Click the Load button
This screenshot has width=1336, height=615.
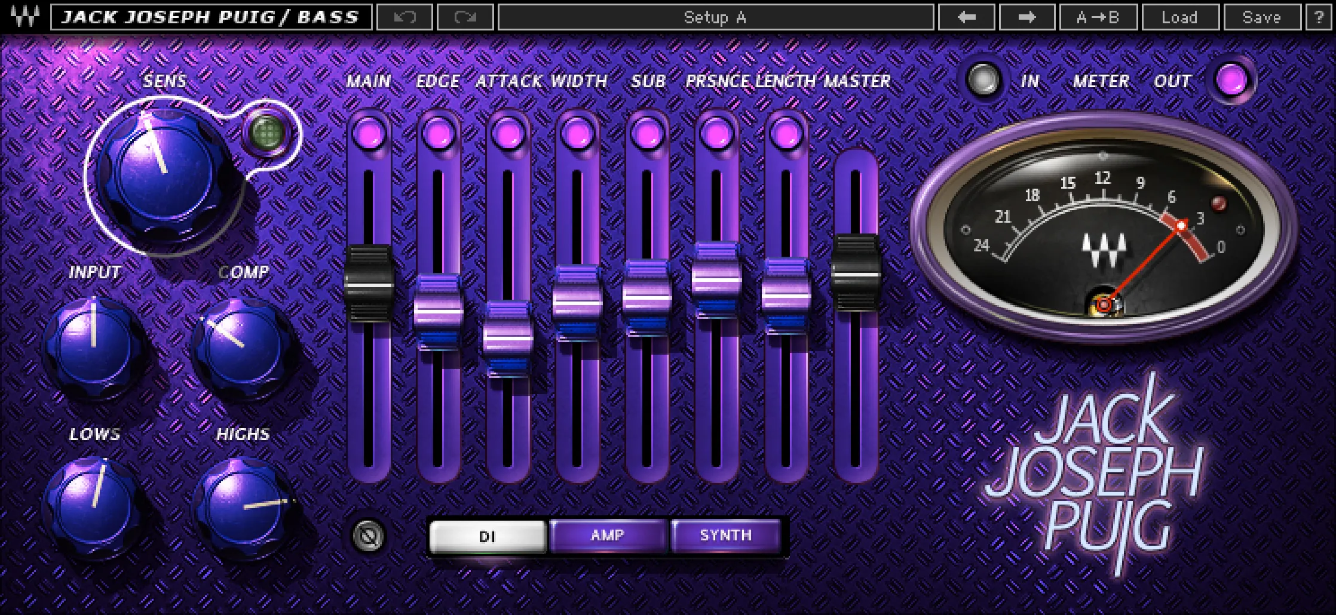tap(1179, 17)
